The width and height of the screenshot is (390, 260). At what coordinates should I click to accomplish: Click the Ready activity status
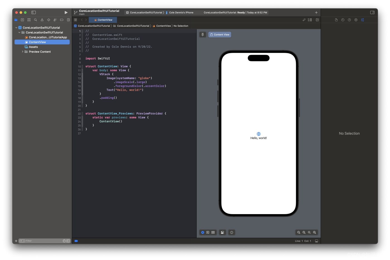click(x=235, y=13)
